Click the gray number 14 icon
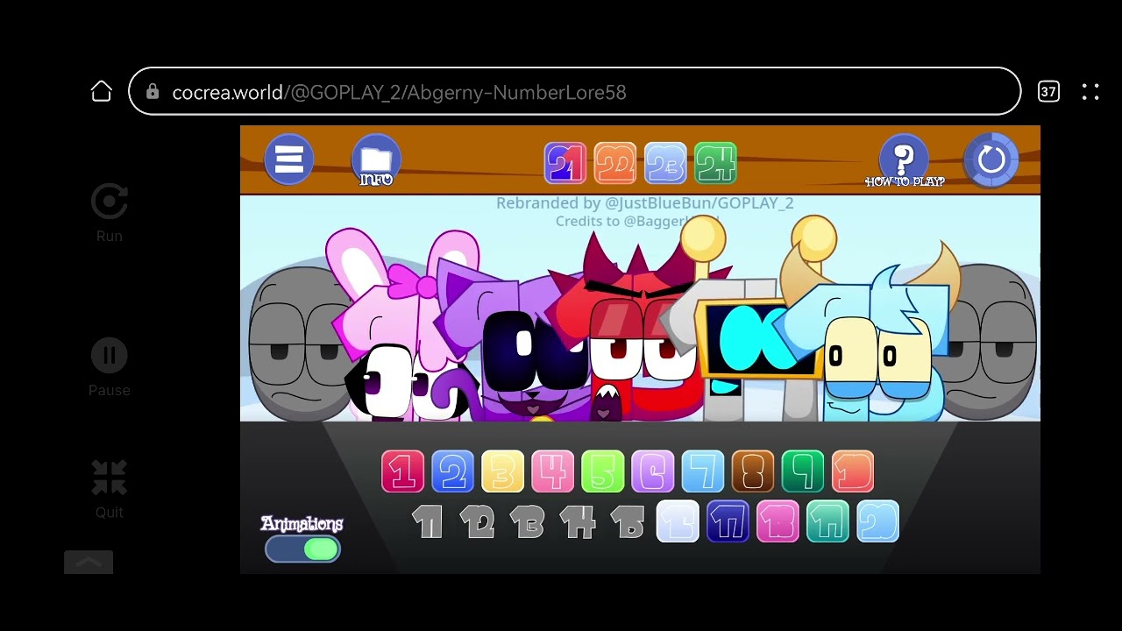 point(578,522)
